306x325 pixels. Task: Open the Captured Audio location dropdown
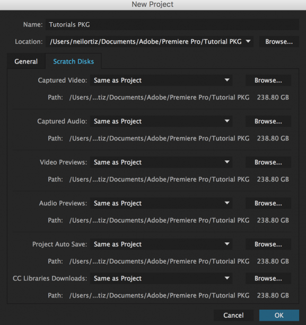click(x=161, y=121)
